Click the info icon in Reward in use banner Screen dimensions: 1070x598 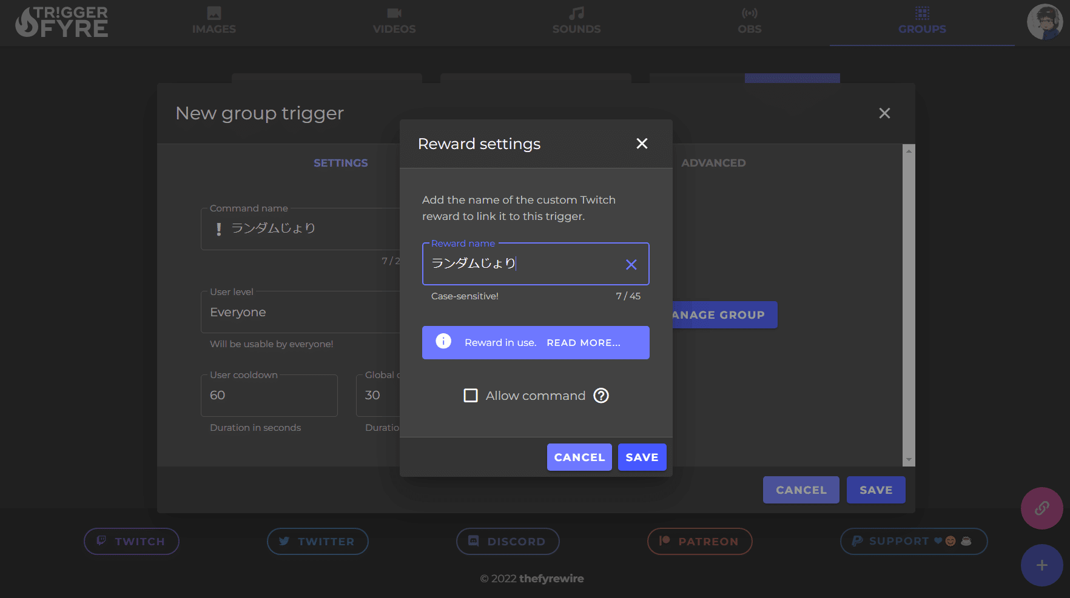tap(443, 342)
